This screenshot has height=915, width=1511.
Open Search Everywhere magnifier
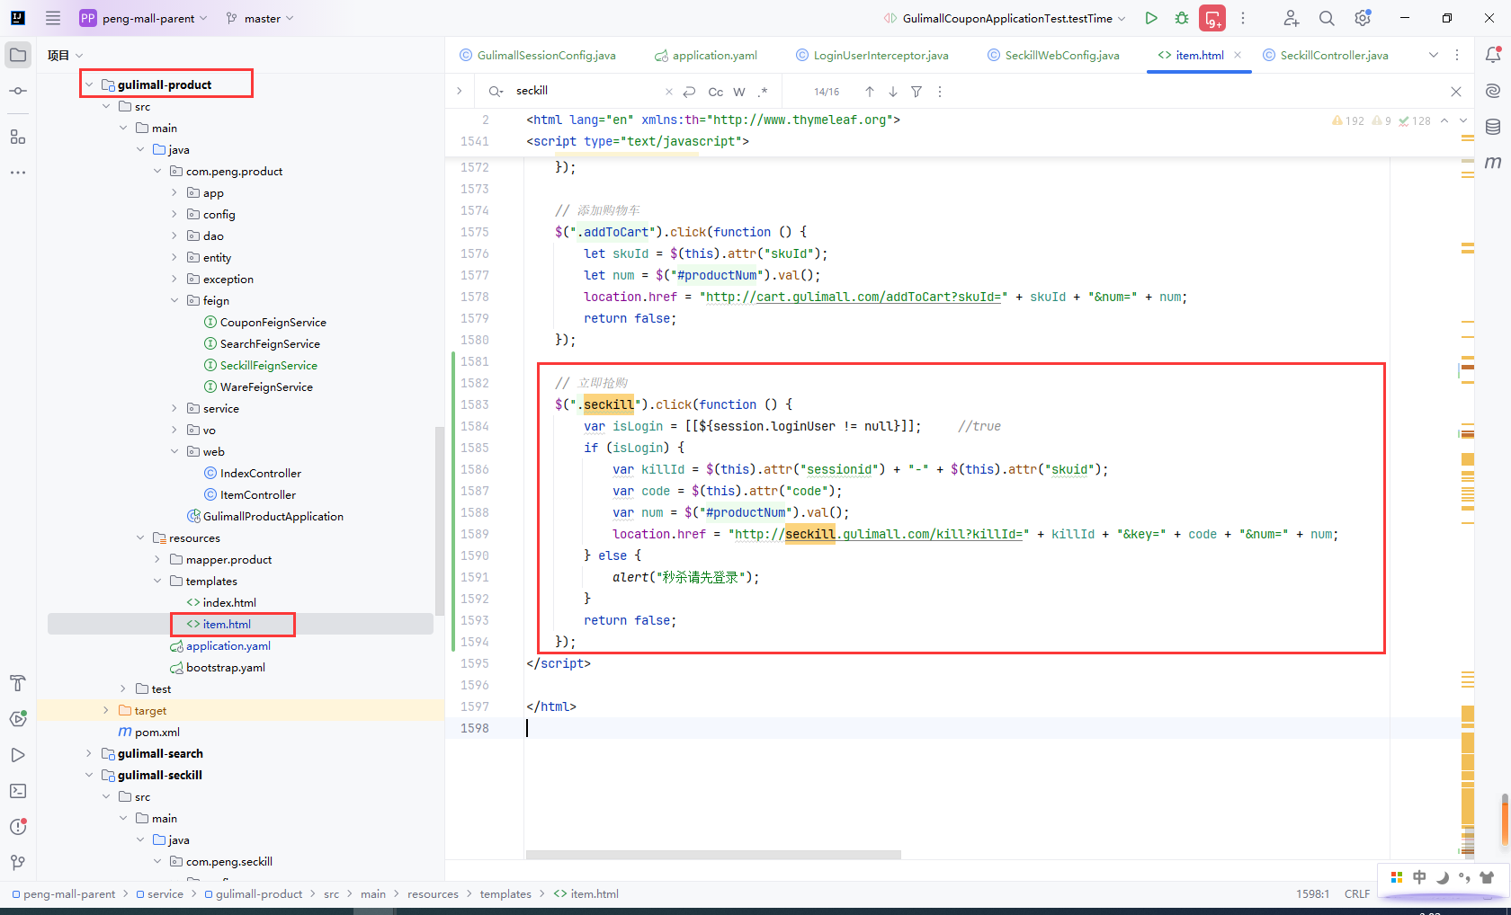[x=1327, y=18]
